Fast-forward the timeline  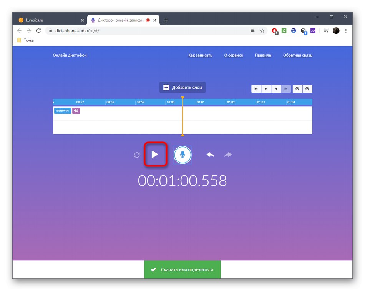[x=276, y=89]
